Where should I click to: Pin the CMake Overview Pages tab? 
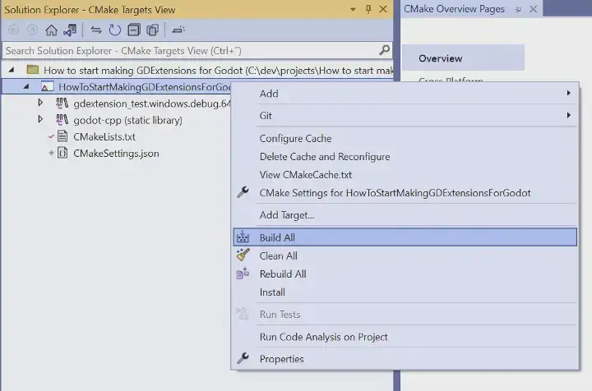point(518,9)
